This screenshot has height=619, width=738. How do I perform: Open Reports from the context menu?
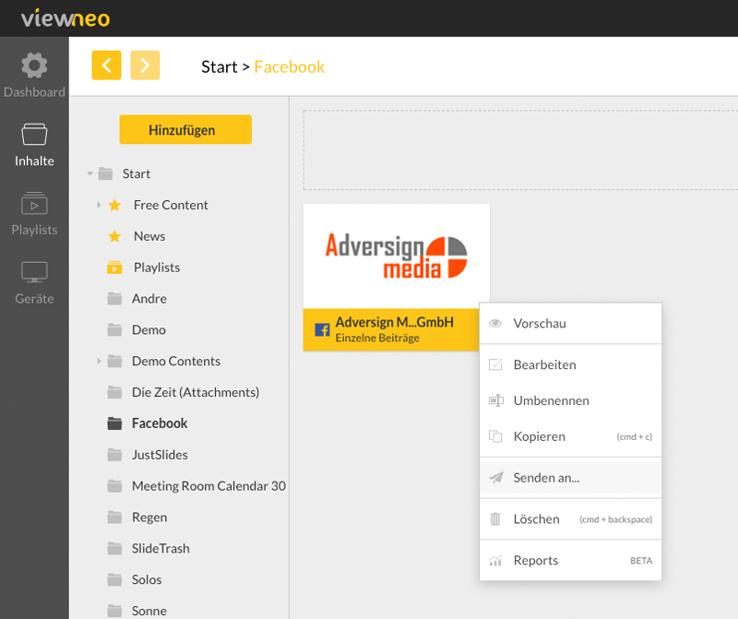coord(570,561)
